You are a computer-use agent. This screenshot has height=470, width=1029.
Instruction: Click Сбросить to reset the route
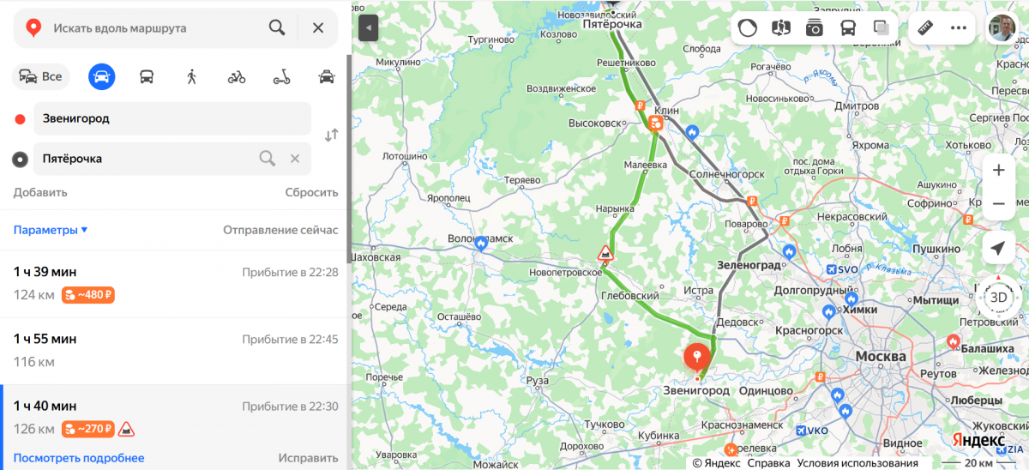[x=311, y=192]
